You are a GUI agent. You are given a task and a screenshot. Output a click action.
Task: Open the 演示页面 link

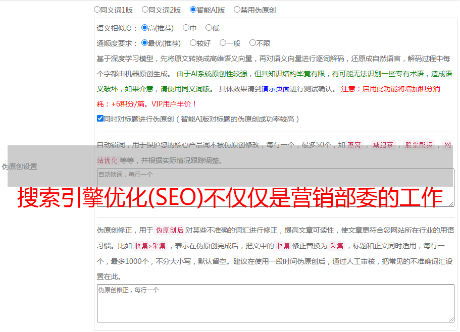pos(276,89)
